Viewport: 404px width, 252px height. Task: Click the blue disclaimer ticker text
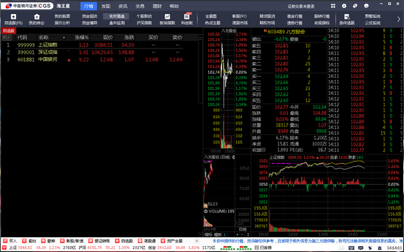[x=308, y=241]
